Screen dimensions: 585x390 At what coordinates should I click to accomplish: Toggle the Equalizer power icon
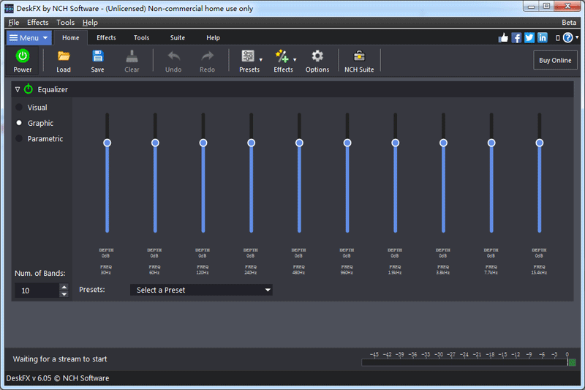pos(29,89)
